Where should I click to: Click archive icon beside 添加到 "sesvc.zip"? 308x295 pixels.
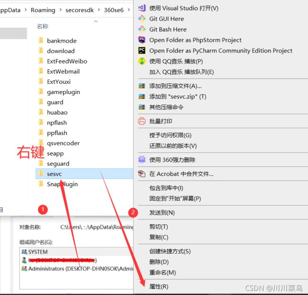pos(142,97)
